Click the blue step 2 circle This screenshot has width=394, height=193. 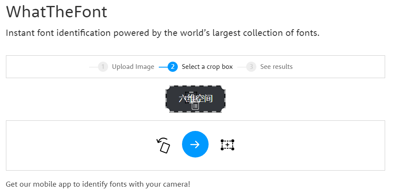pos(172,67)
